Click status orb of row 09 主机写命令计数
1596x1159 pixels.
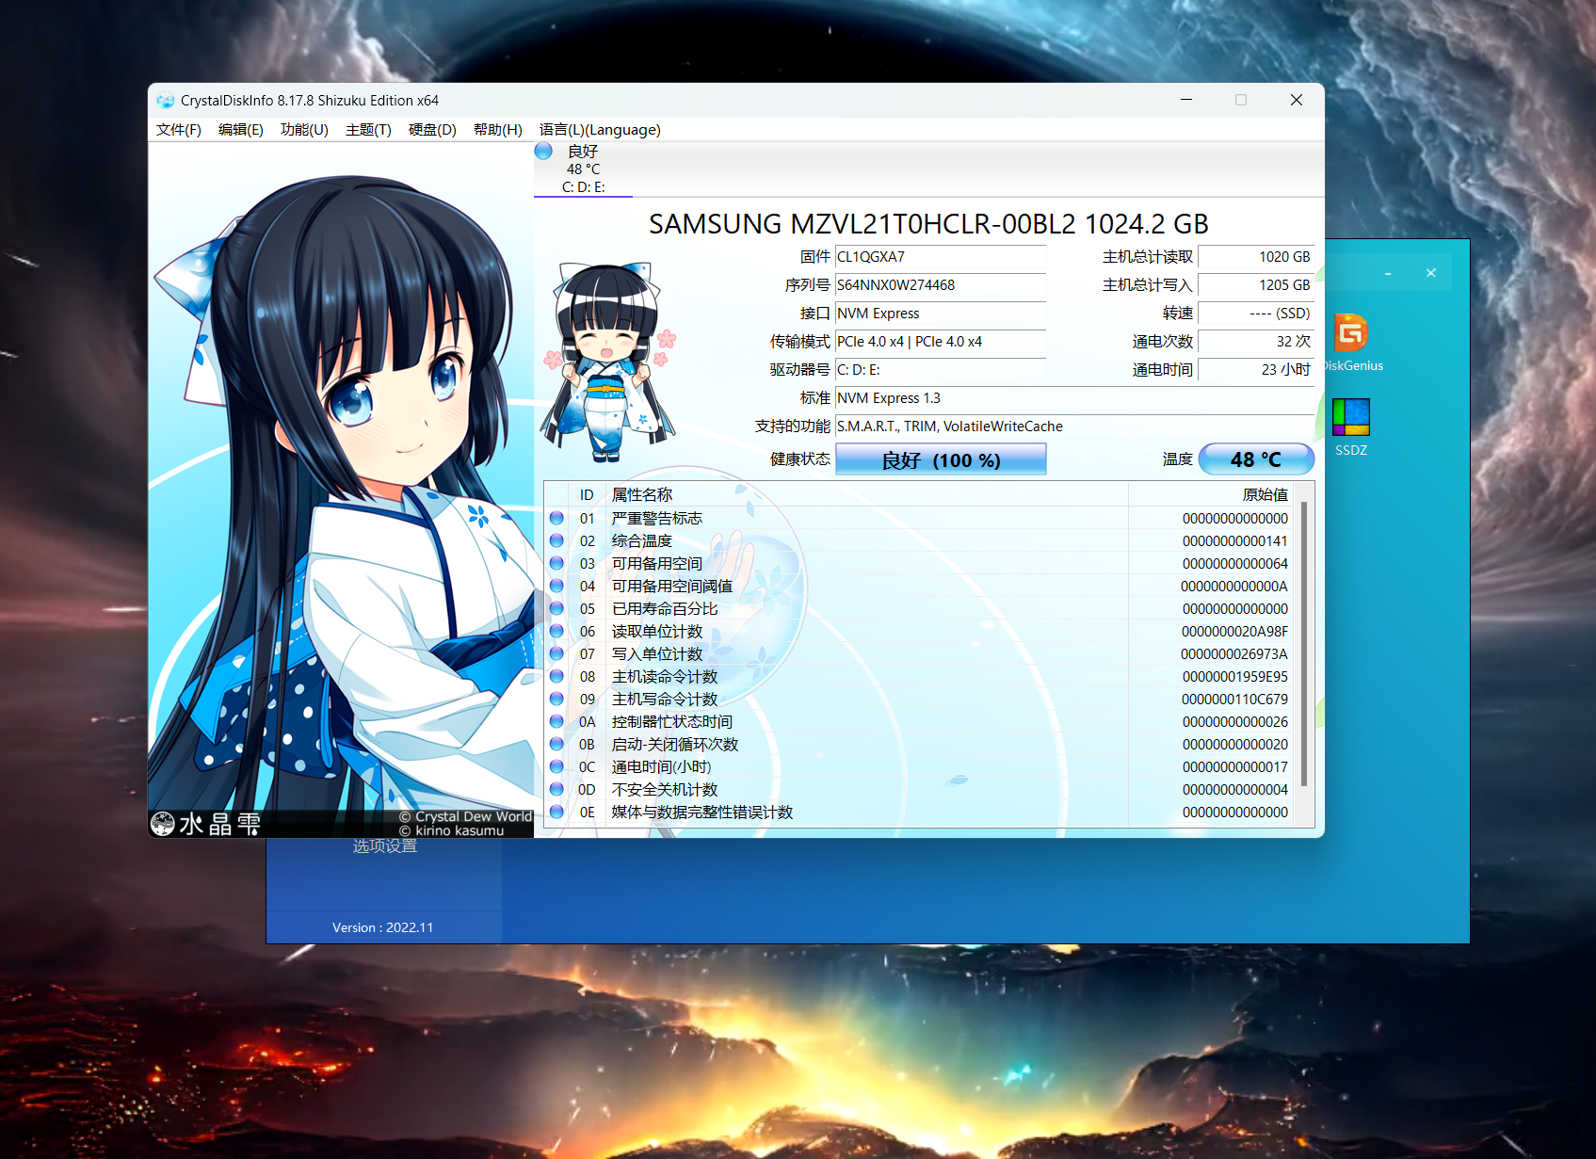click(x=556, y=699)
